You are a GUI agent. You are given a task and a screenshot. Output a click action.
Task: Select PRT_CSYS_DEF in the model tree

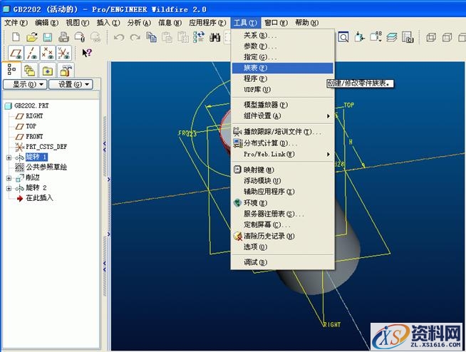(46, 147)
